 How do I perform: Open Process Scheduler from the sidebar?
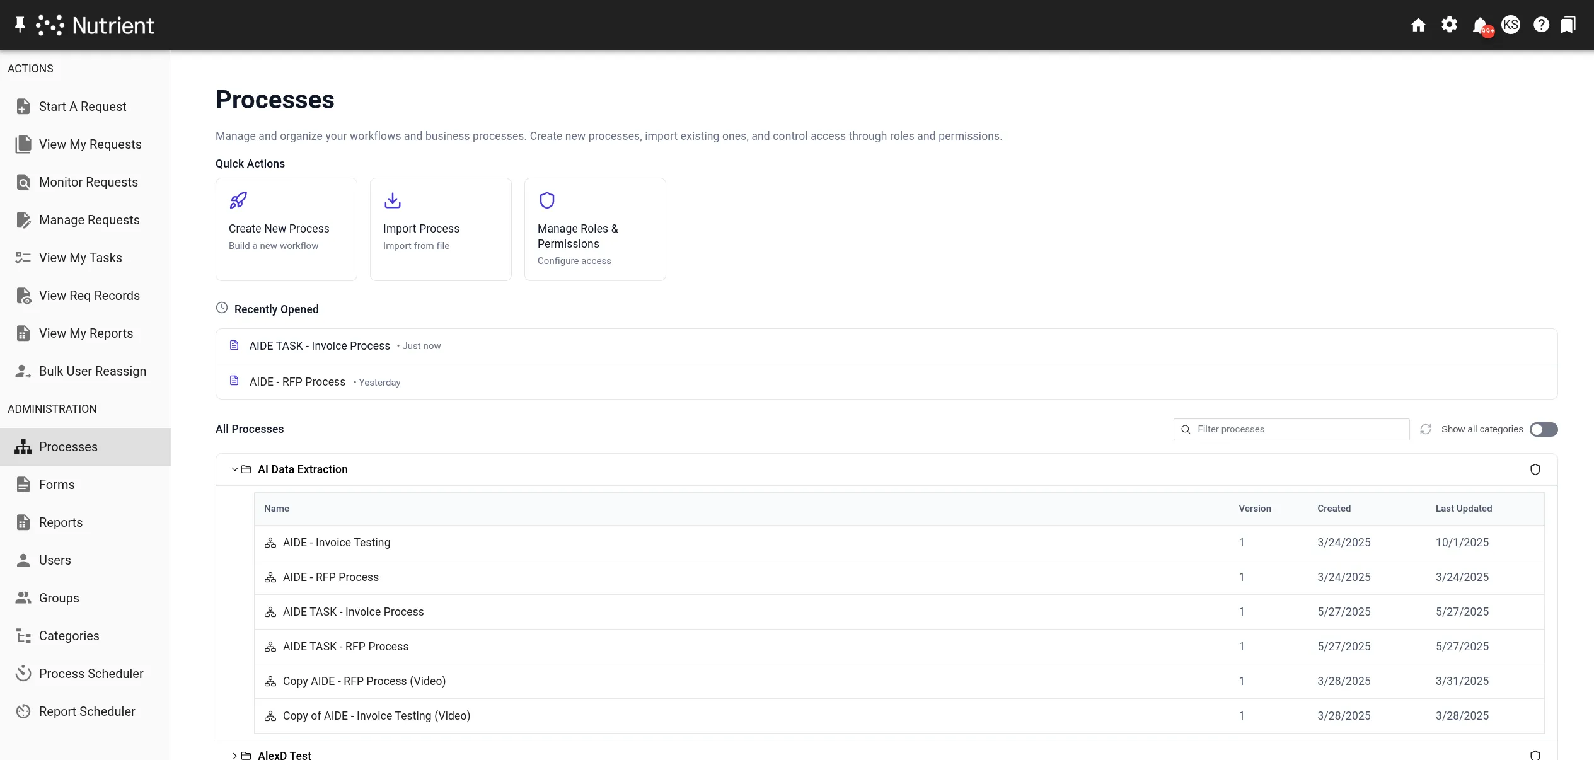91,673
